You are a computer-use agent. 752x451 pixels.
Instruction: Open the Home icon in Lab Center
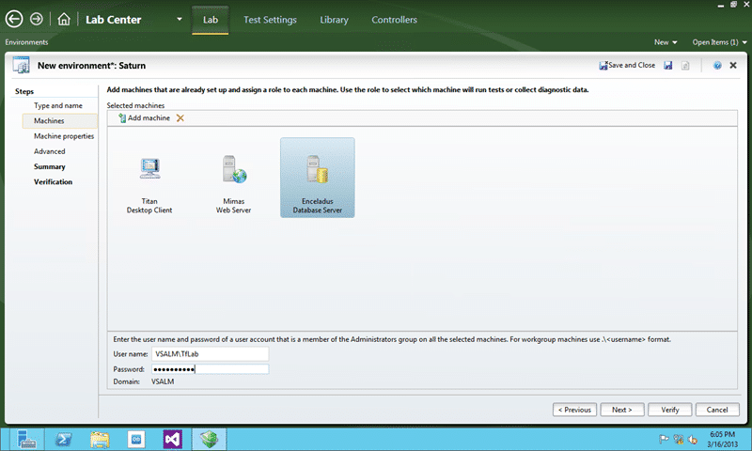pos(64,19)
